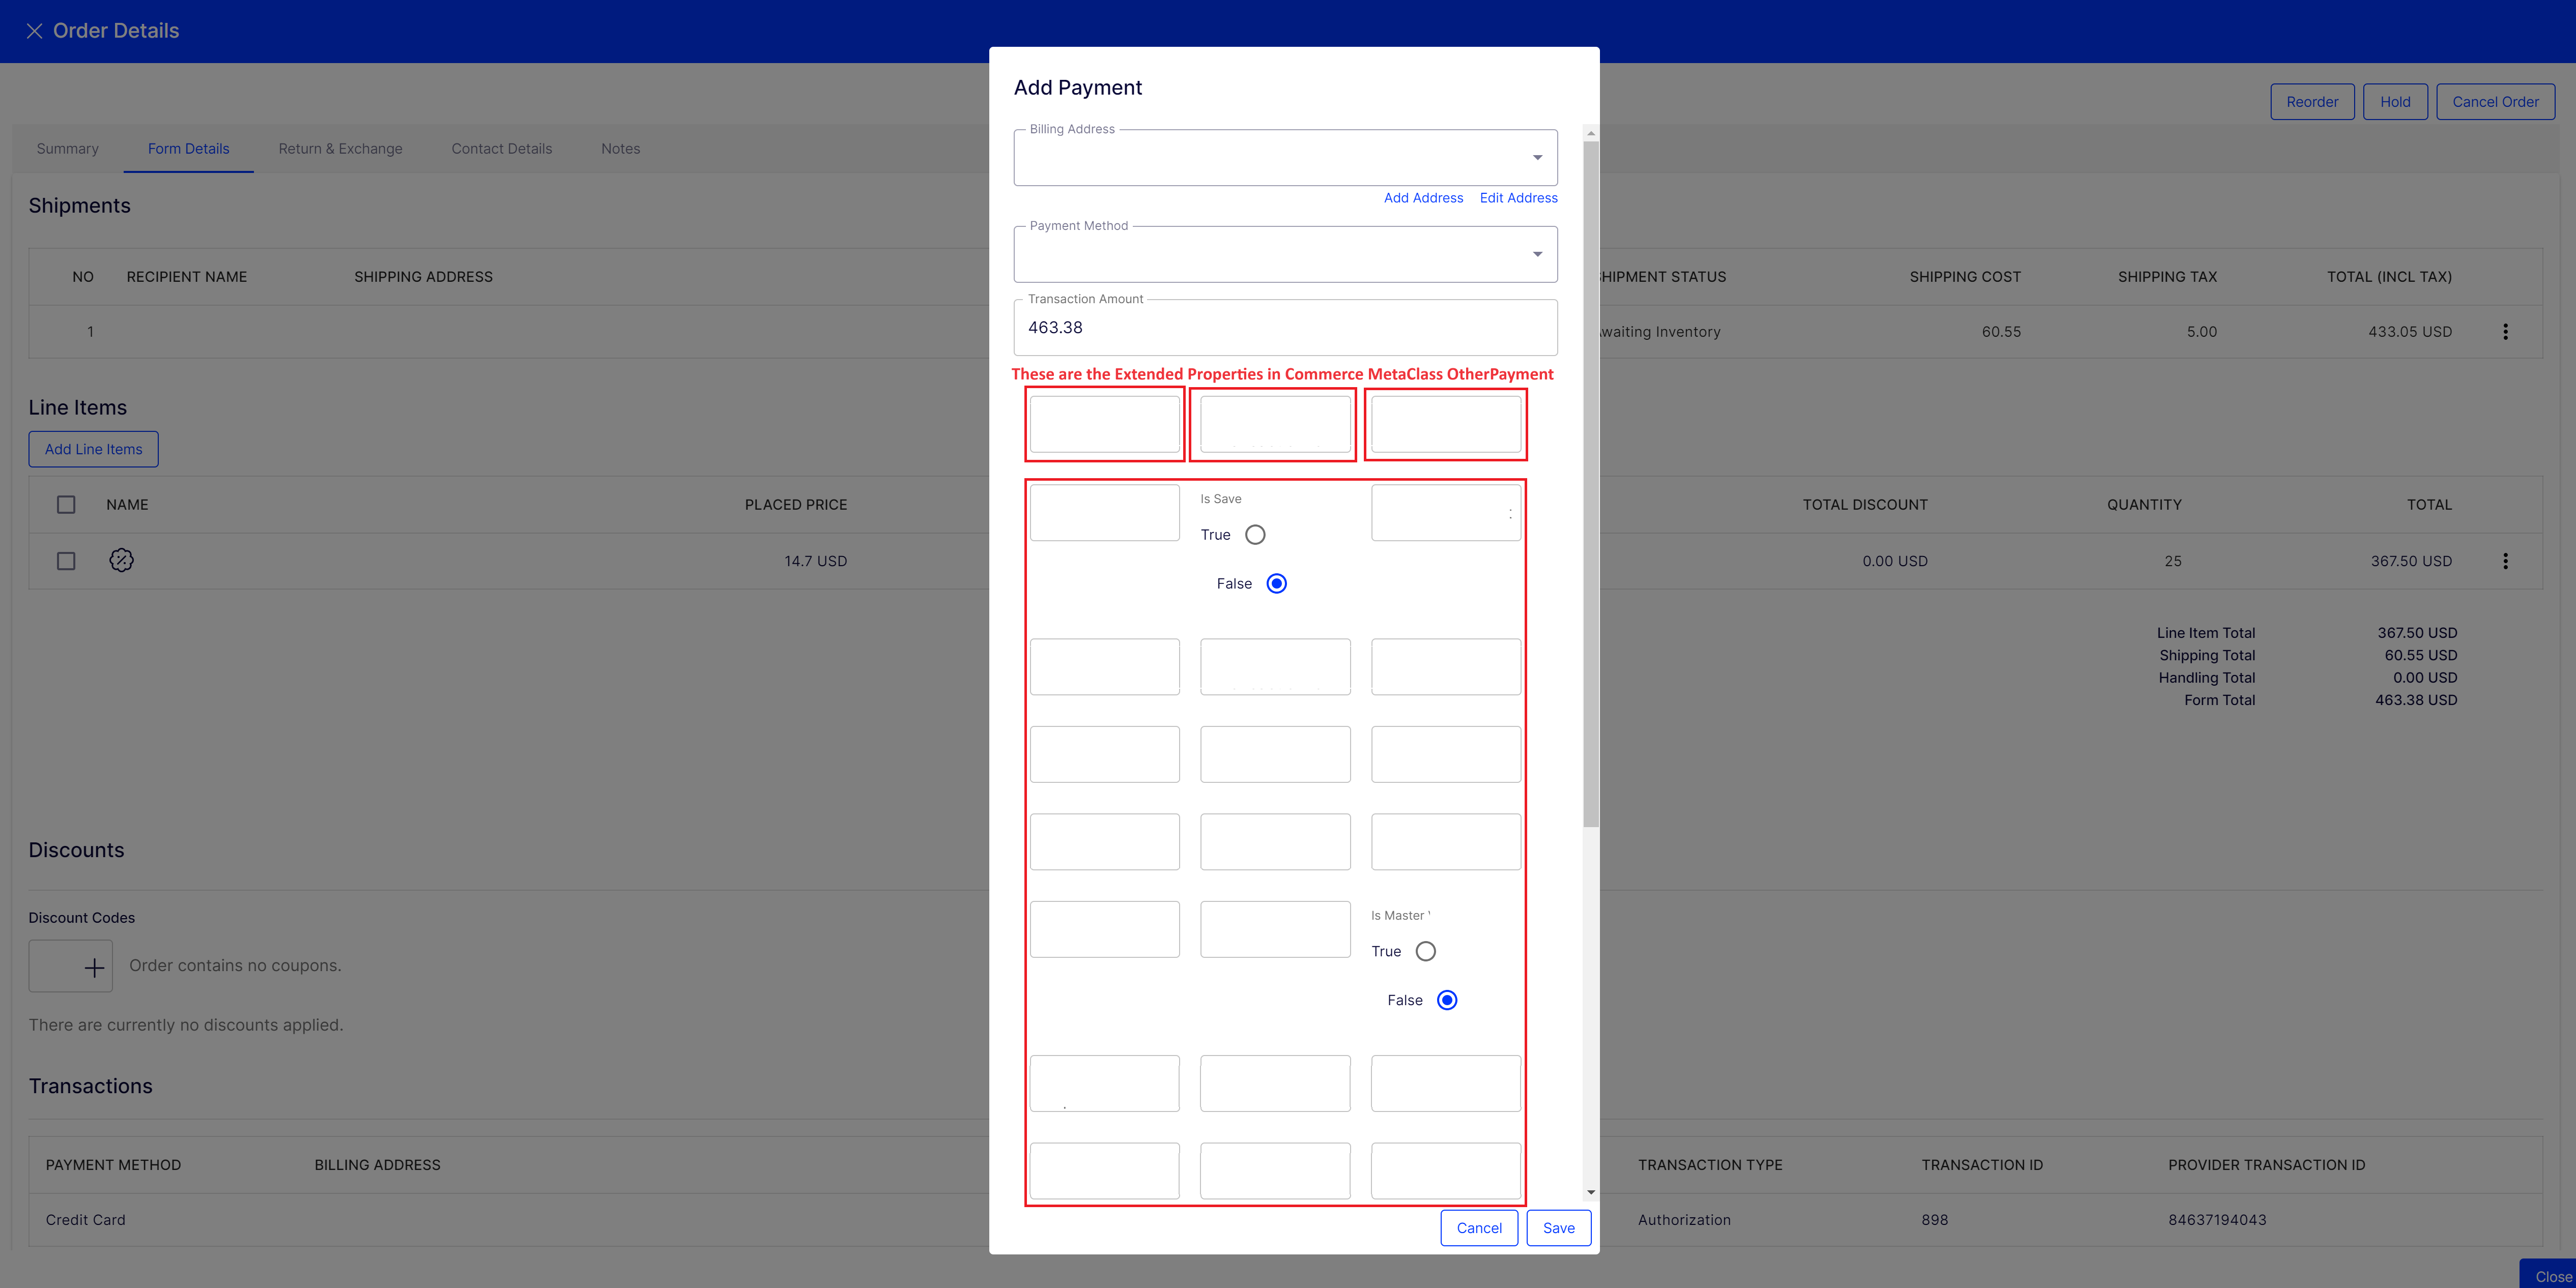Check the select-all line items checkbox
Image resolution: width=2576 pixels, height=1288 pixels.
tap(66, 505)
